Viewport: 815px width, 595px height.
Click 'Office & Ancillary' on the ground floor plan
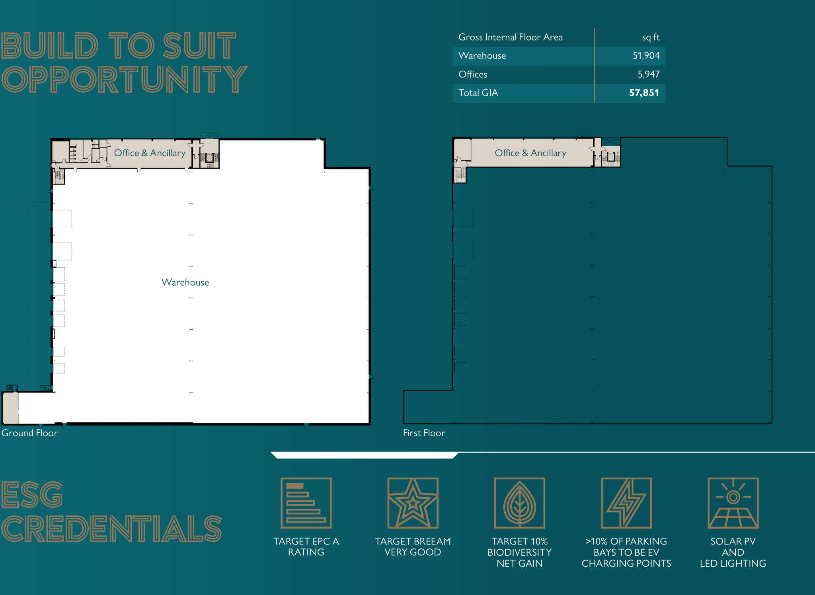(150, 153)
